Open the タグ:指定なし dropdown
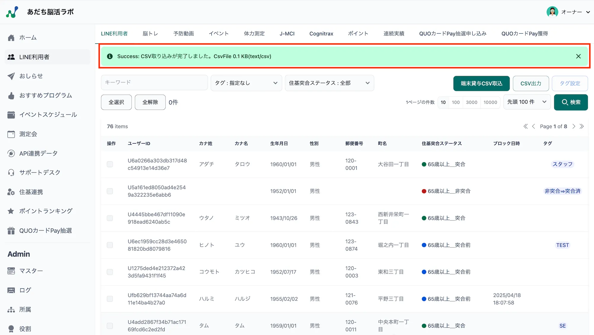 point(246,83)
